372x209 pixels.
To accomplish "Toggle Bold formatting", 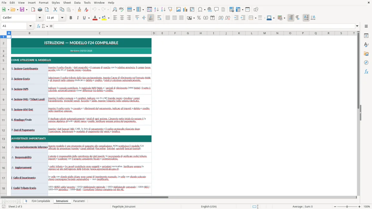I will (x=71, y=18).
